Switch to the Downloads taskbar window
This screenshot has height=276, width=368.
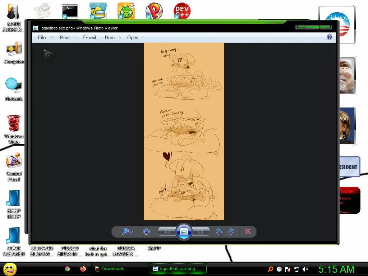[x=120, y=269]
